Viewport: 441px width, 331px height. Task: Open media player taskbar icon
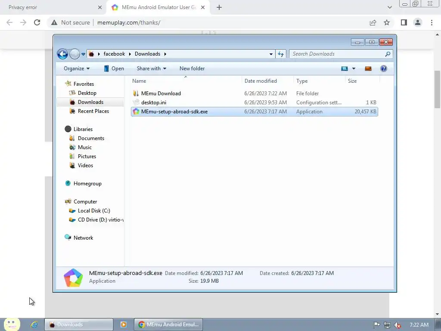tap(124, 325)
